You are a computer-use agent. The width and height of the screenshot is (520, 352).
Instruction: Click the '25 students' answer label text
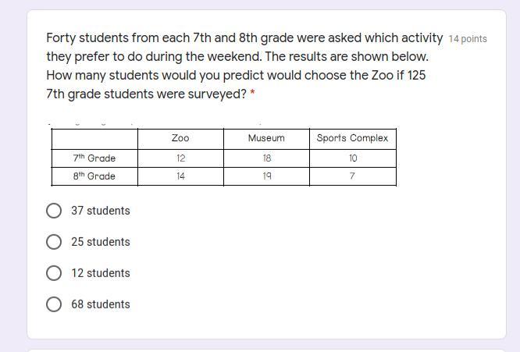101,242
